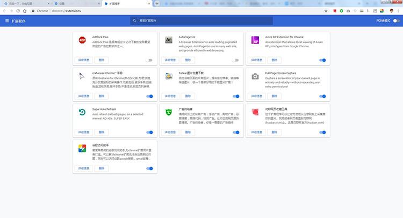This screenshot has height=218, width=403.
Task: Open details for crxMouse Chrome
Action: pos(83,96)
